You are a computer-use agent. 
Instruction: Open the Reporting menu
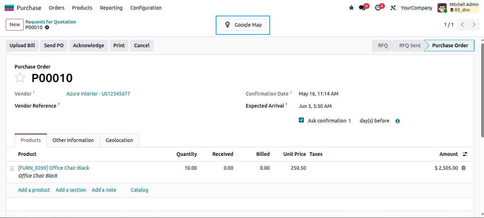point(111,8)
